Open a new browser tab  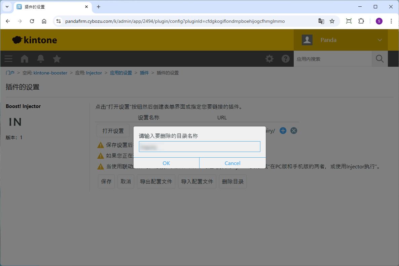pos(99,7)
